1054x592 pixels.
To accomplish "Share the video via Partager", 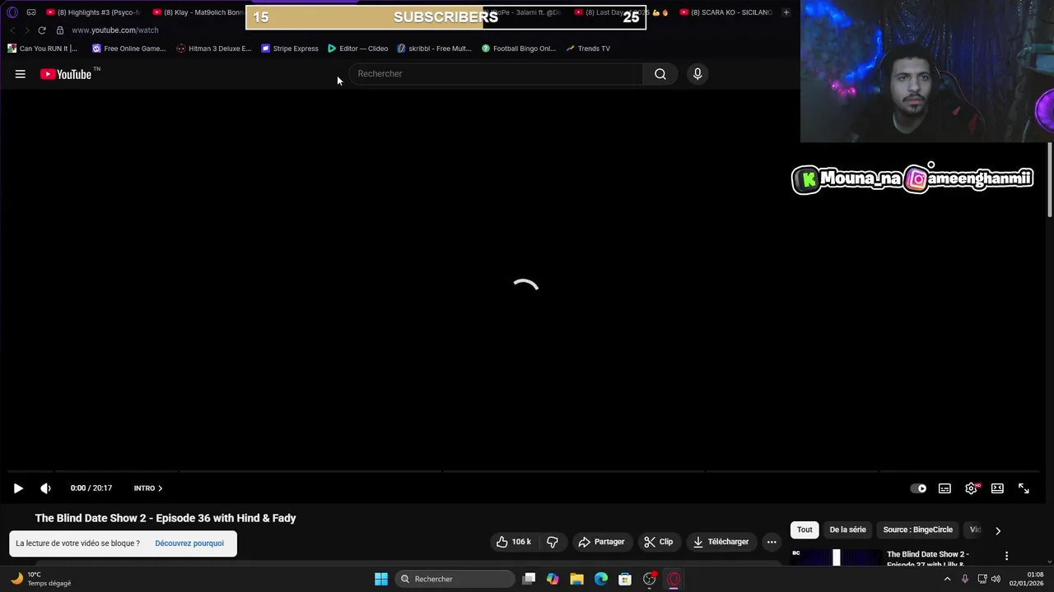I will click(x=601, y=542).
